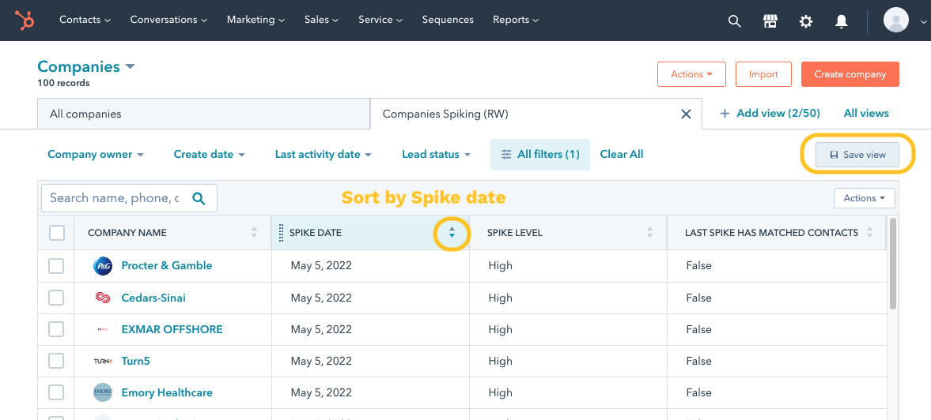Viewport: 931px width, 420px height.
Task: Open the Marketplace storefront icon
Action: (770, 21)
